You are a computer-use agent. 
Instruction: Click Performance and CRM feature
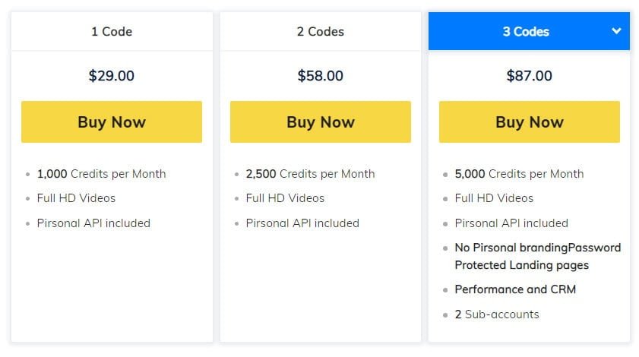515,289
